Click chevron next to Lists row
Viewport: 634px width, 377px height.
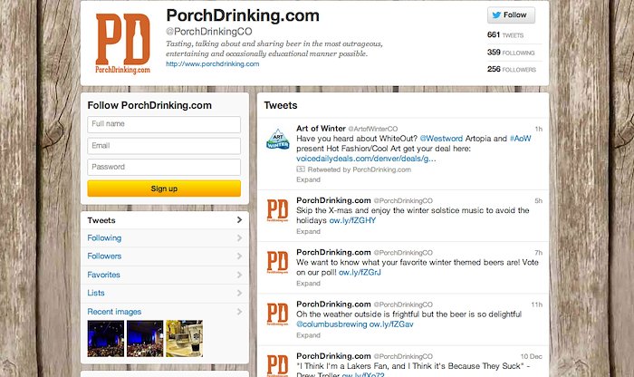pos(239,293)
